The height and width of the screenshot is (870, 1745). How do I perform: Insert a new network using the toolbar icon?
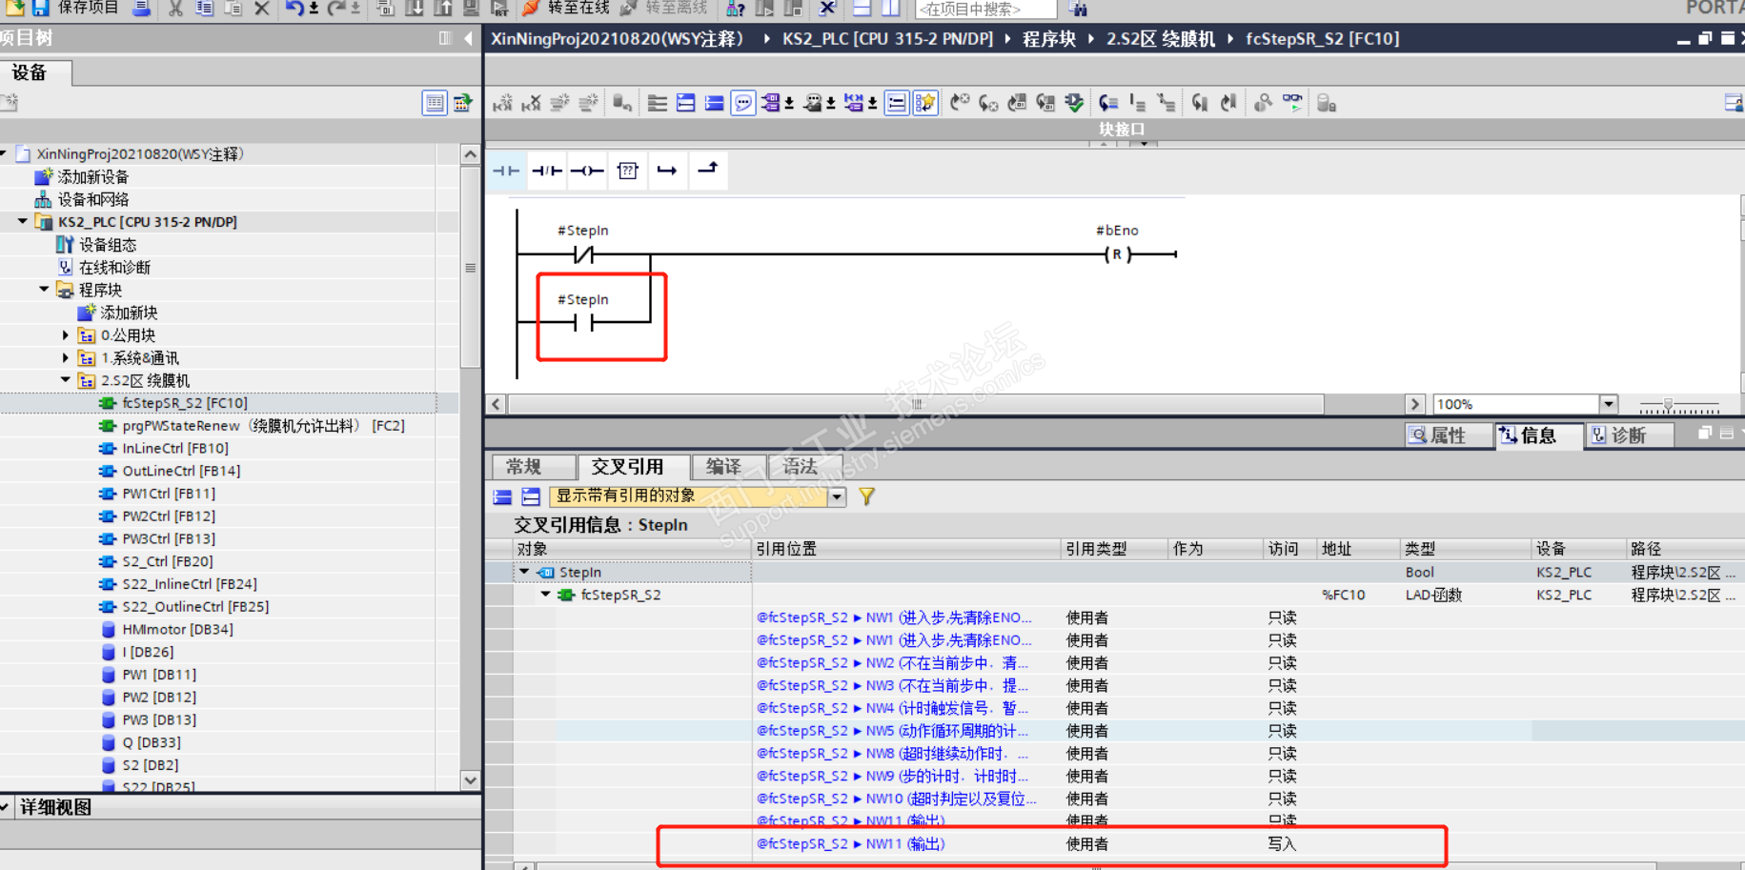point(503,103)
